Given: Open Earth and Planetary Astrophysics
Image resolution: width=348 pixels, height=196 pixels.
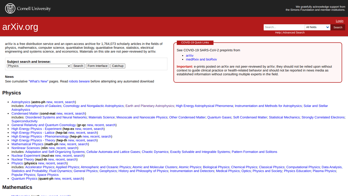Looking at the screenshot, I should coord(150,106).
